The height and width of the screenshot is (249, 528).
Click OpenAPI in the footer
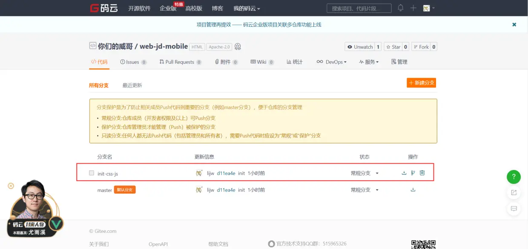click(158, 244)
